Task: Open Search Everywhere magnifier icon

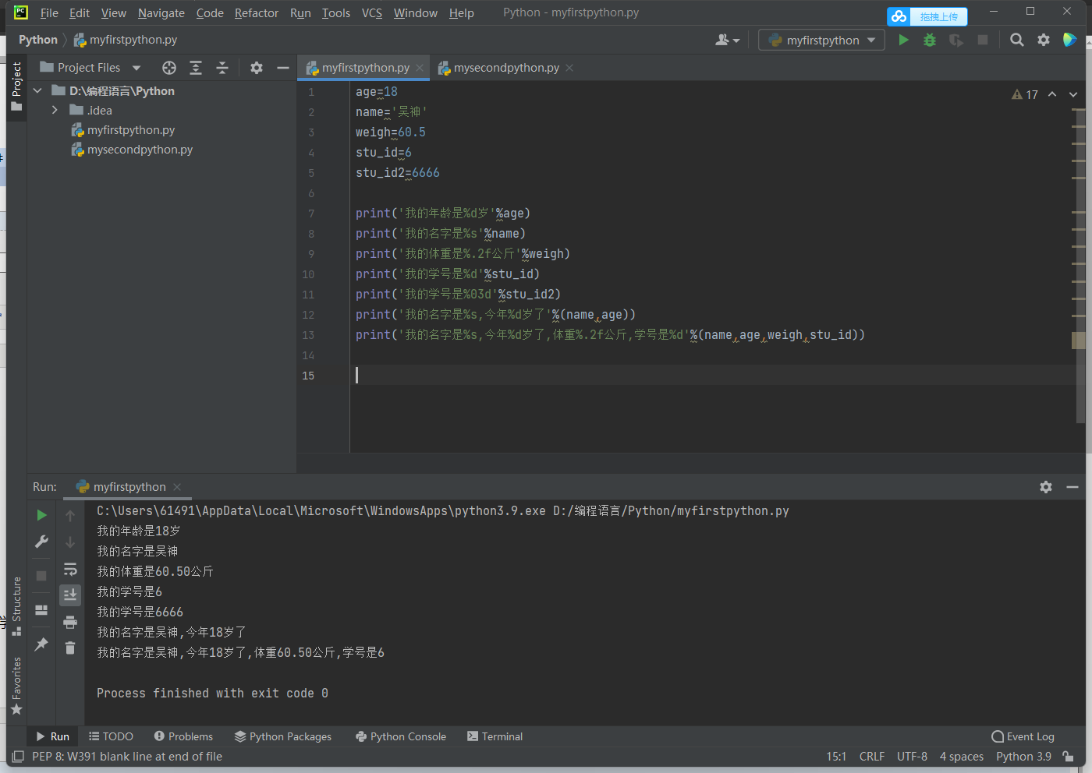Action: click(x=1016, y=40)
